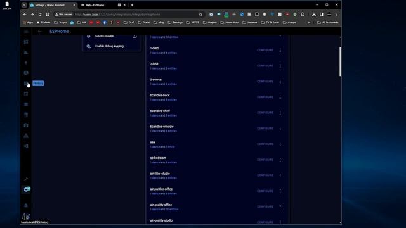Open options menu for air-filter-studio
406x228 pixels.
280,175
